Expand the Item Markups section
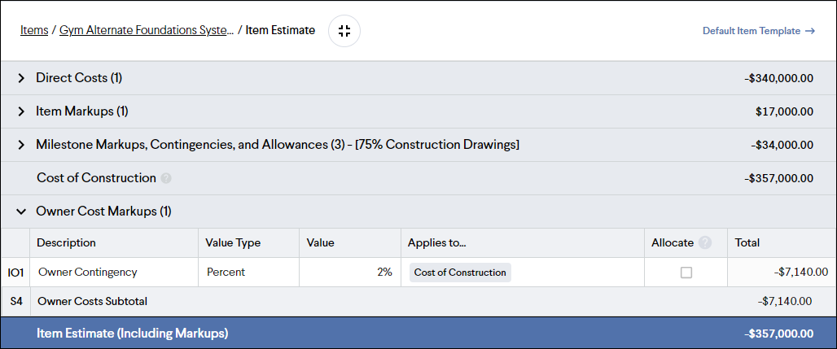 tap(21, 111)
